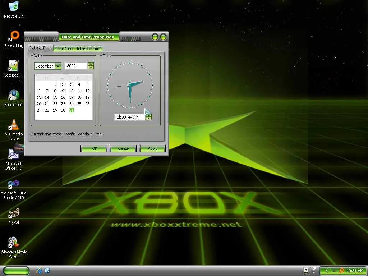Click the year spinner arrows

[x=91, y=66]
